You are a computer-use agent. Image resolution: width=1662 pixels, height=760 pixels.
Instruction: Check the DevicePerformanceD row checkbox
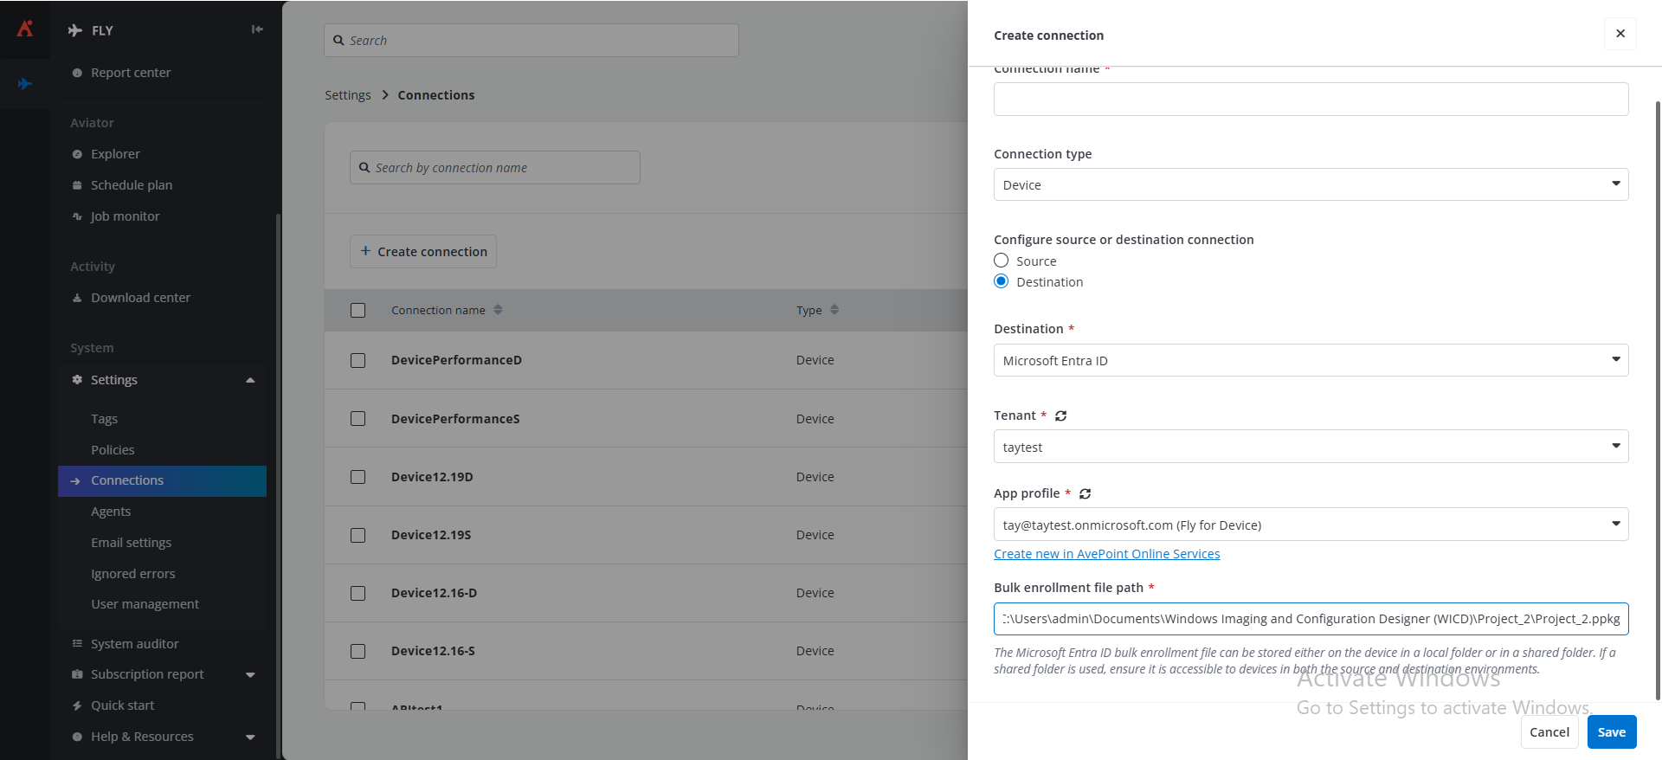[358, 360]
